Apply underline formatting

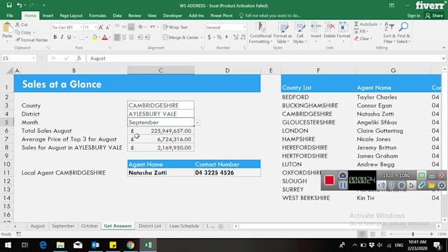[x=69, y=37]
